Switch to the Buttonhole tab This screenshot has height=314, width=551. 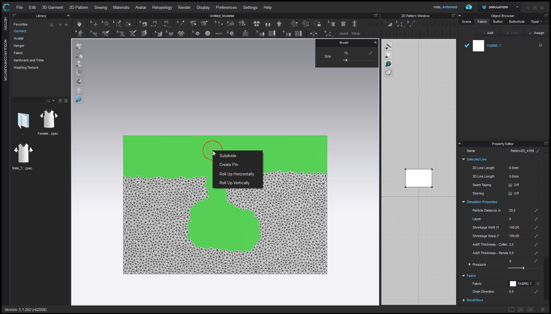tap(516, 22)
